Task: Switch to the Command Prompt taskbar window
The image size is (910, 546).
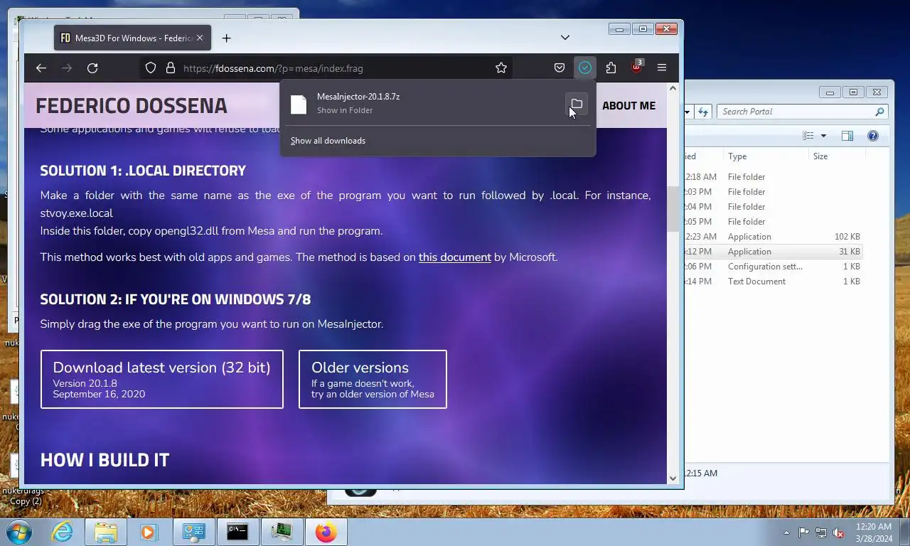Action: pyautogui.click(x=237, y=532)
